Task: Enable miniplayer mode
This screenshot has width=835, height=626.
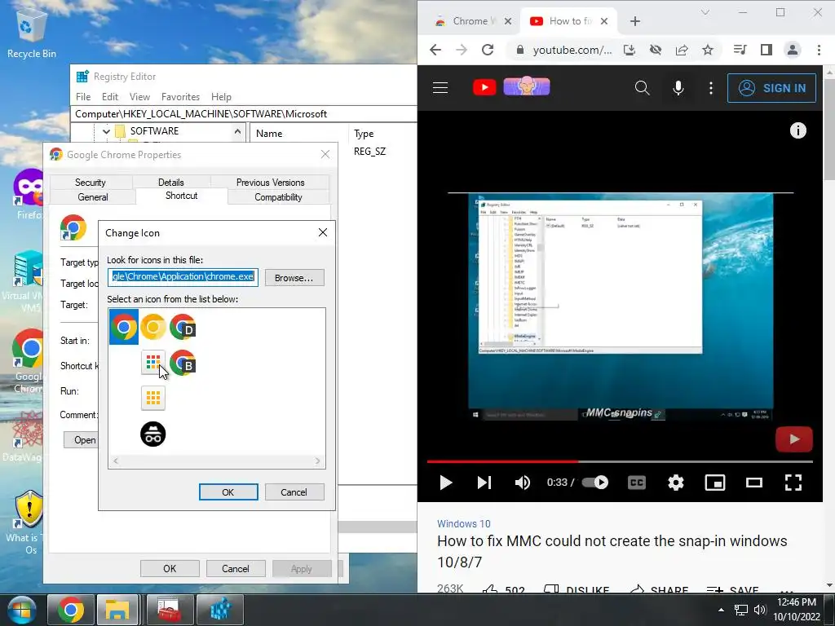Action: click(714, 483)
